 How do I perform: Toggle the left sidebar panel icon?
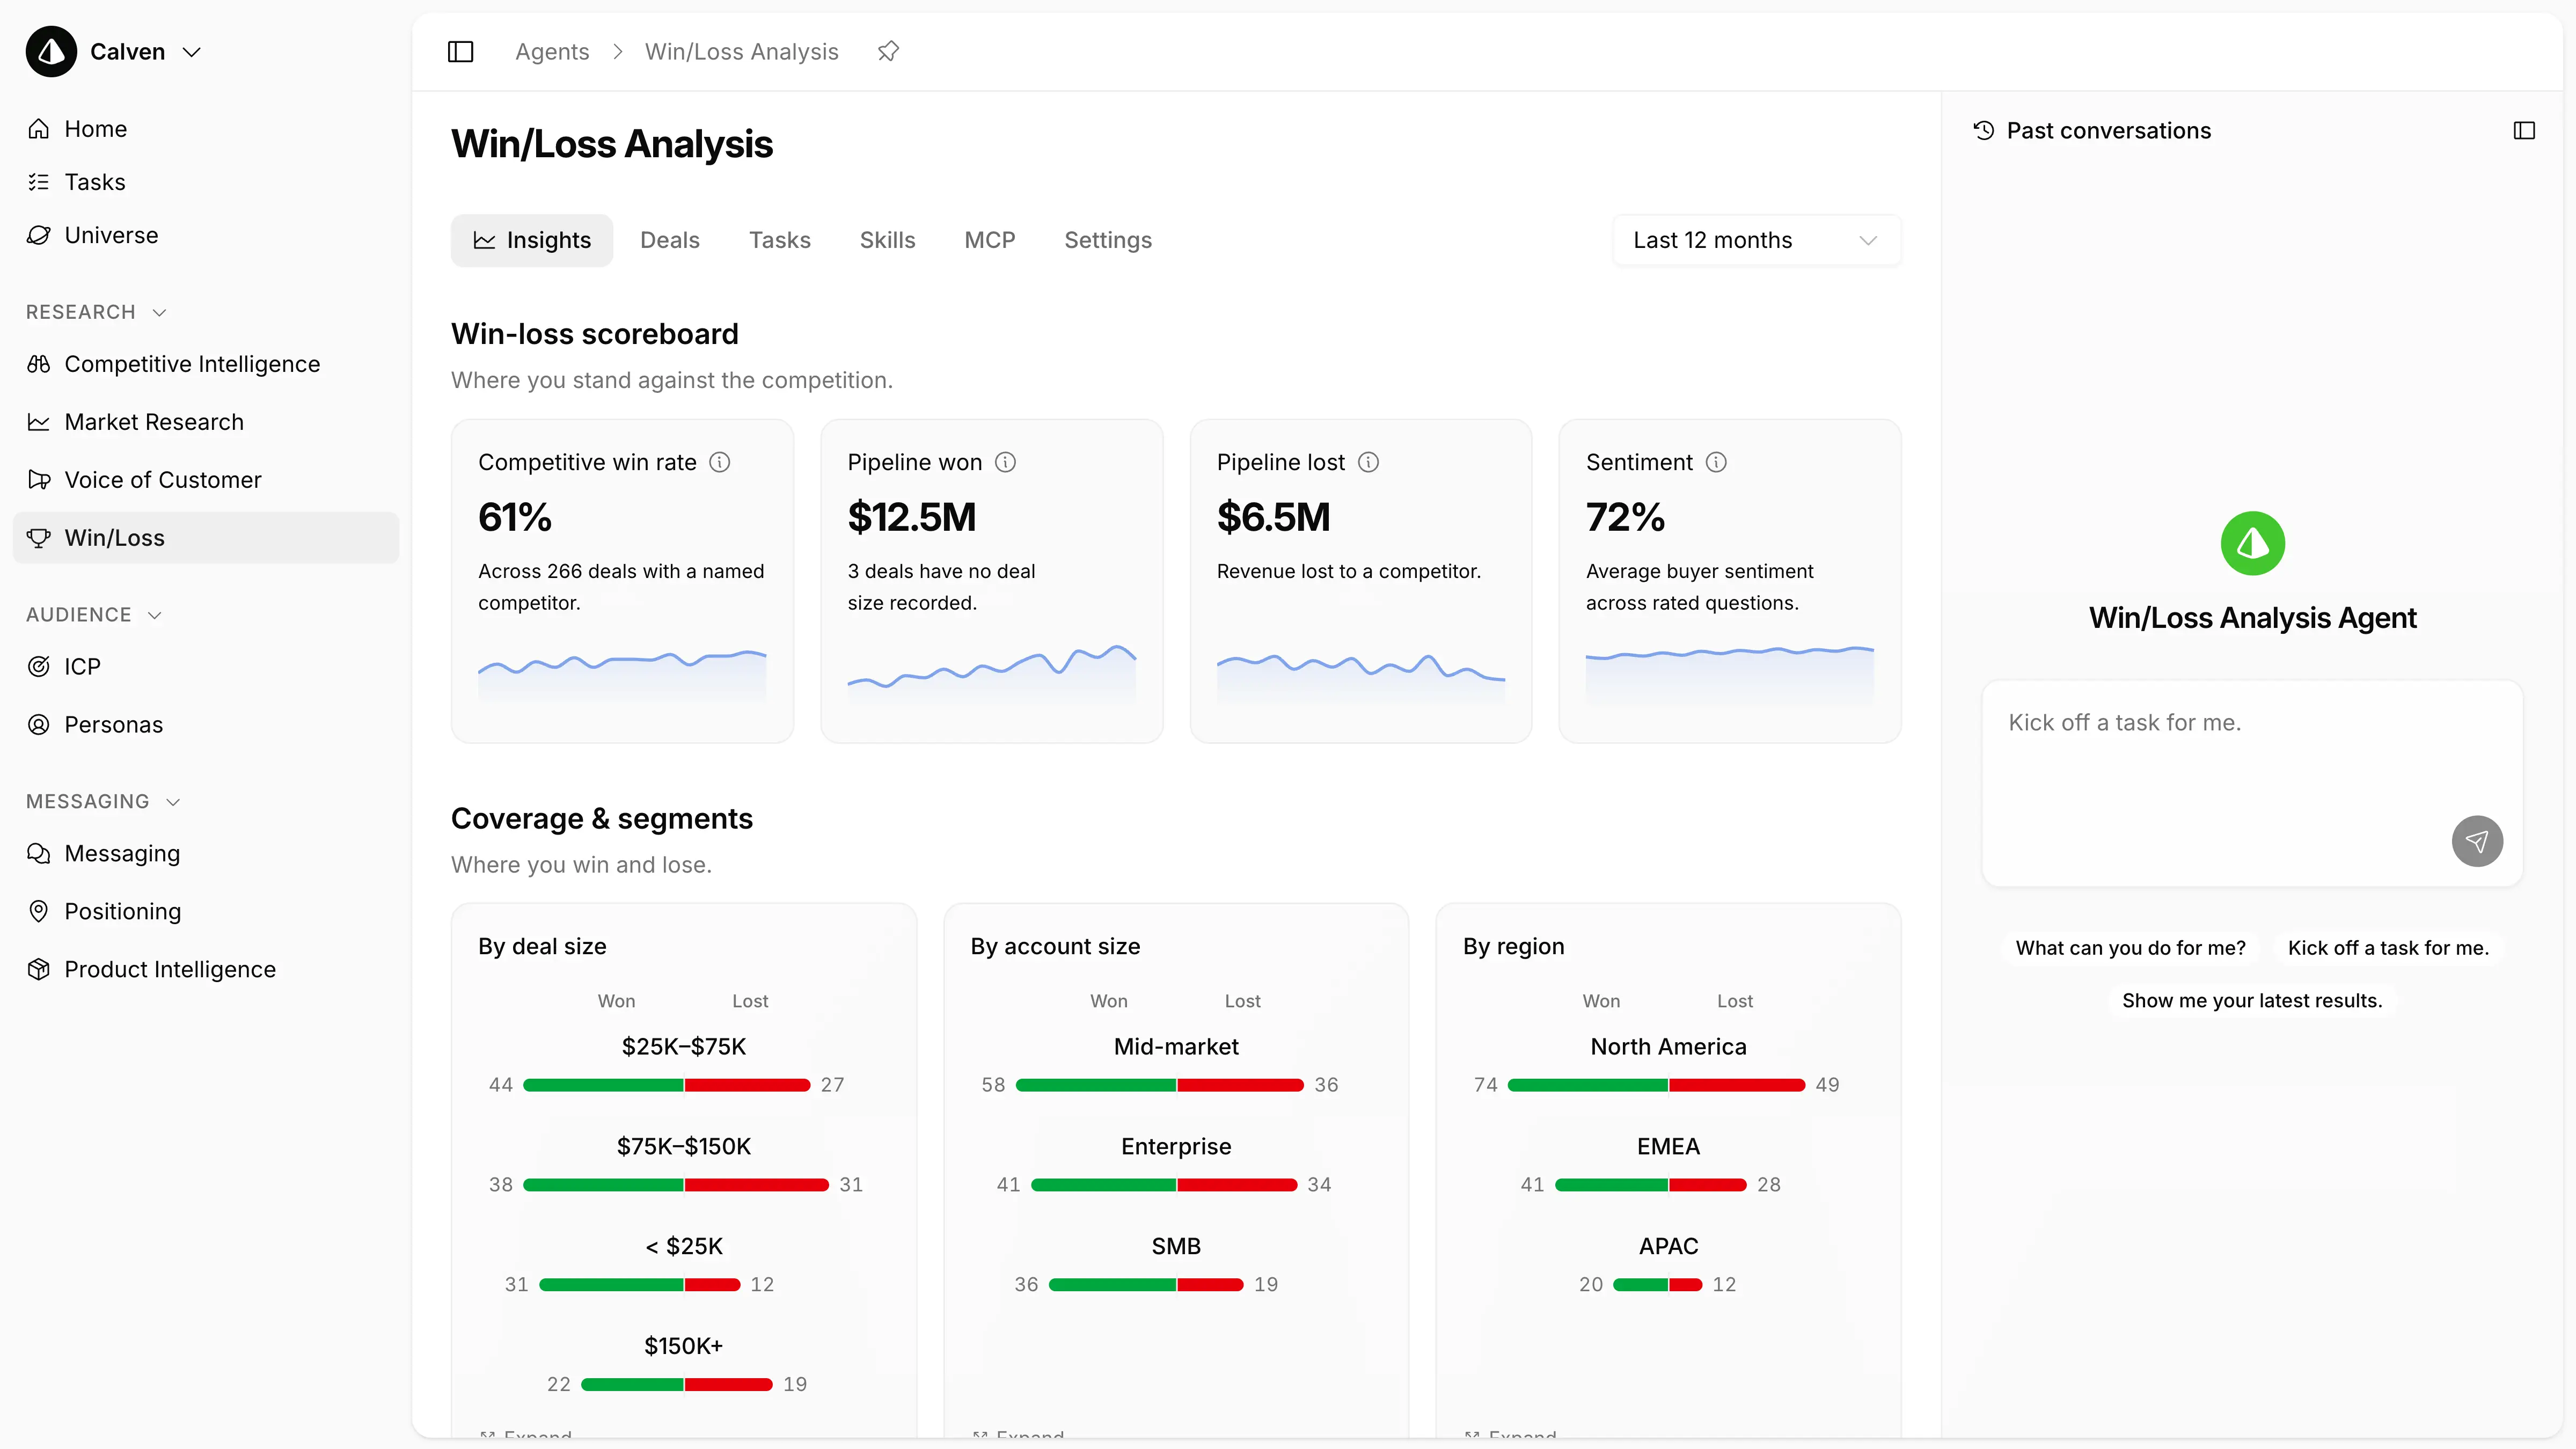tap(460, 52)
